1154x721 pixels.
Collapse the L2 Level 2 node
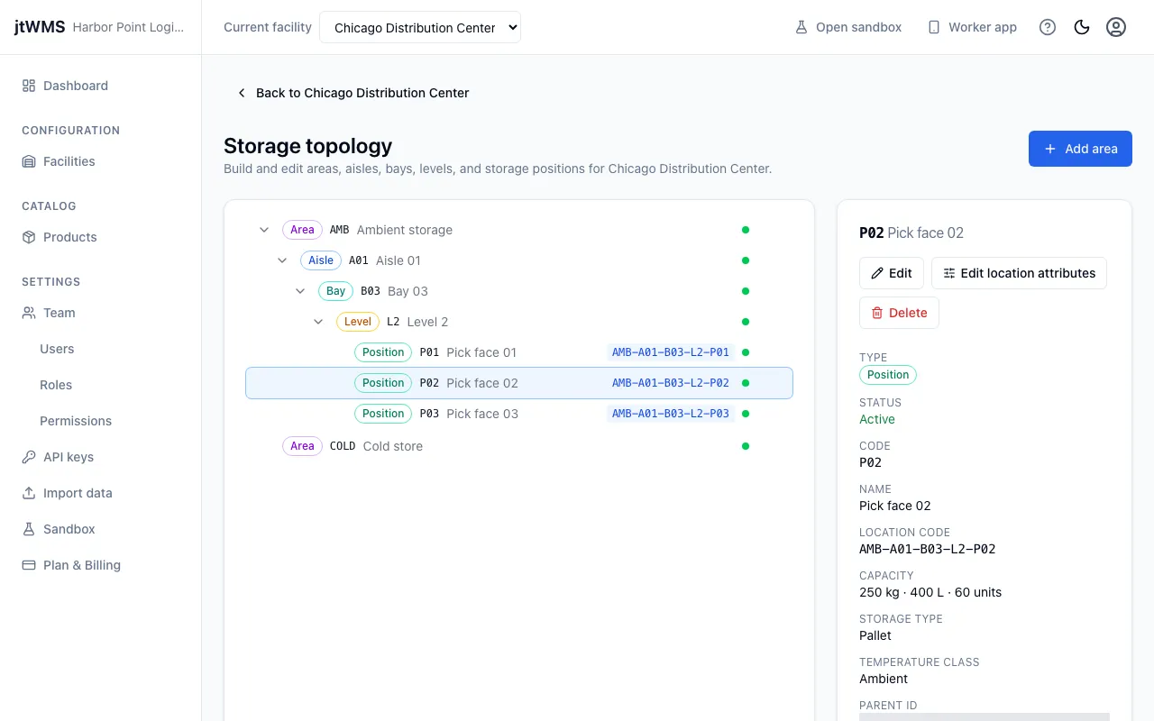point(318,322)
